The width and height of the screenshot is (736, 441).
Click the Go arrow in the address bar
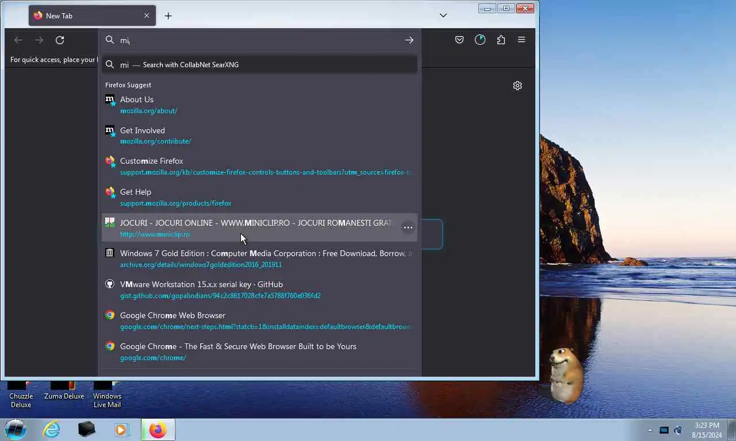tap(409, 40)
